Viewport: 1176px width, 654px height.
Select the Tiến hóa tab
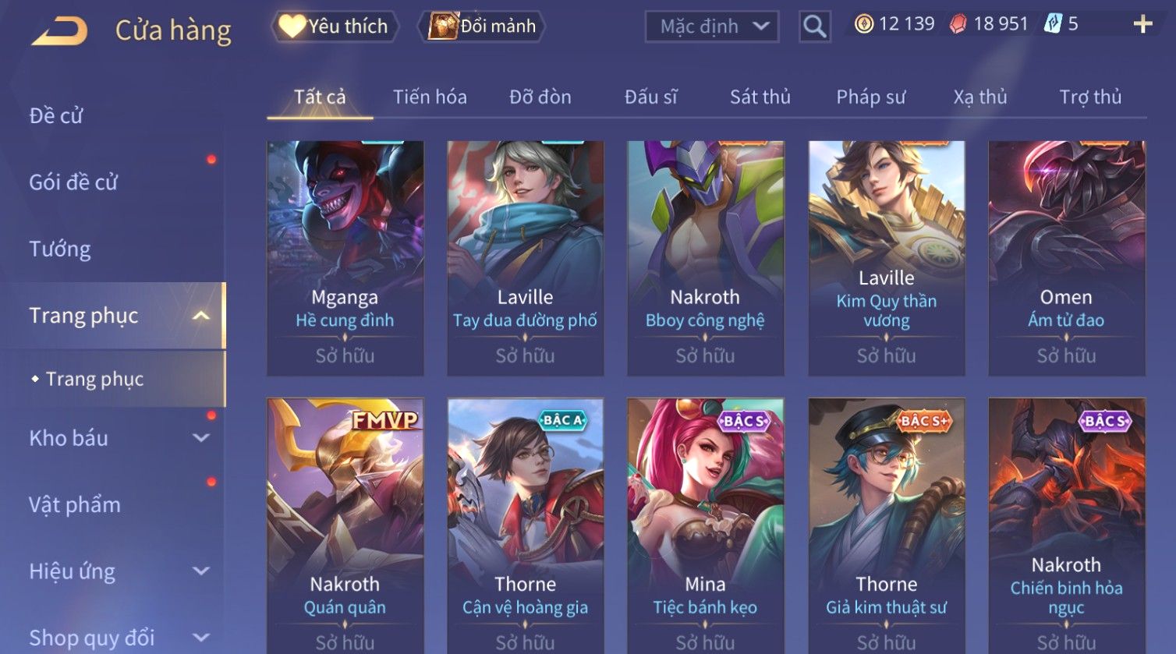[430, 97]
